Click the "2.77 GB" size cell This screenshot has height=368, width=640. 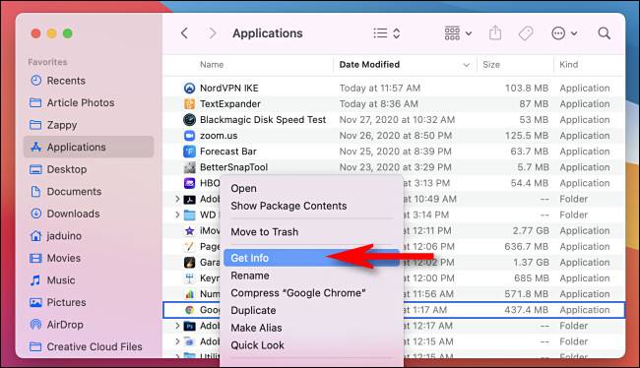click(x=531, y=230)
